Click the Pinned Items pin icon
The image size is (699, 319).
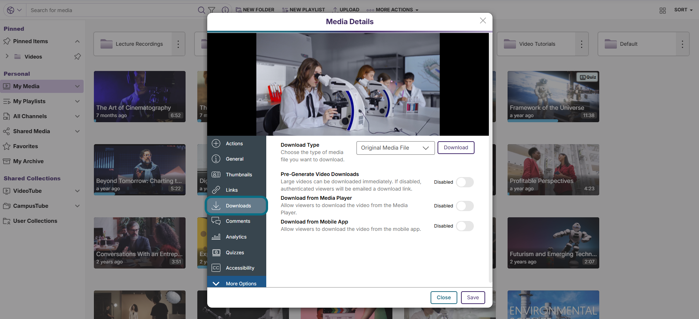[x=7, y=41]
